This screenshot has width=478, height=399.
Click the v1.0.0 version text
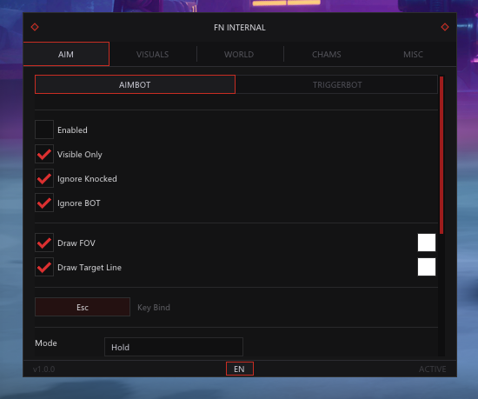pyautogui.click(x=44, y=369)
